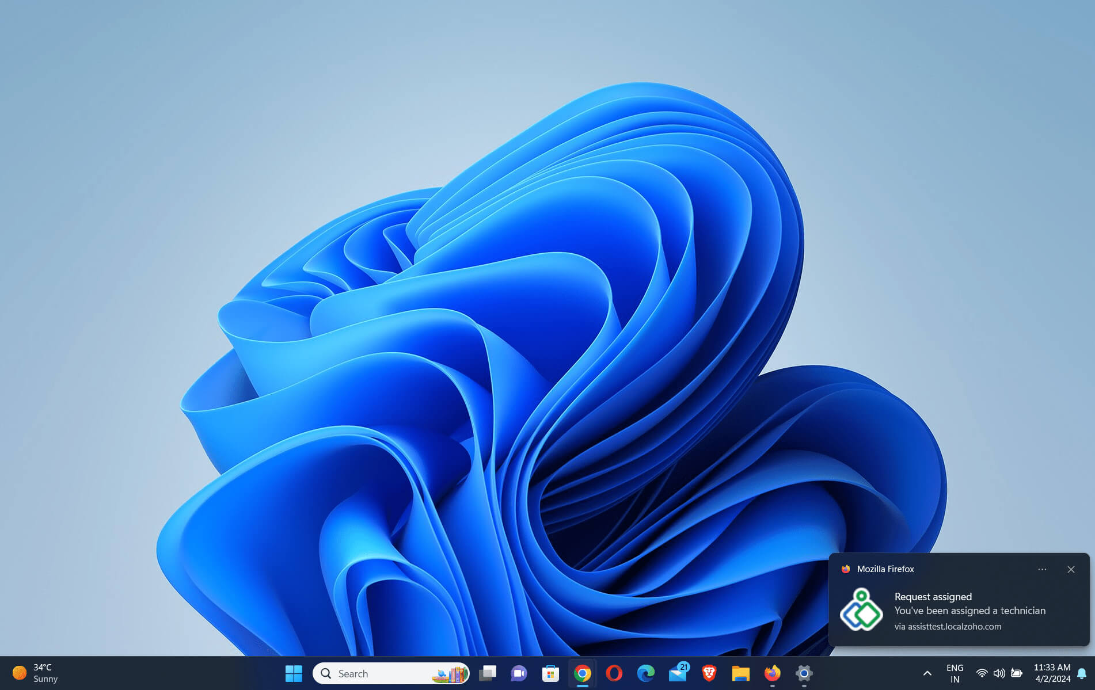
Task: Open notification options three-dot menu
Action: tap(1042, 569)
